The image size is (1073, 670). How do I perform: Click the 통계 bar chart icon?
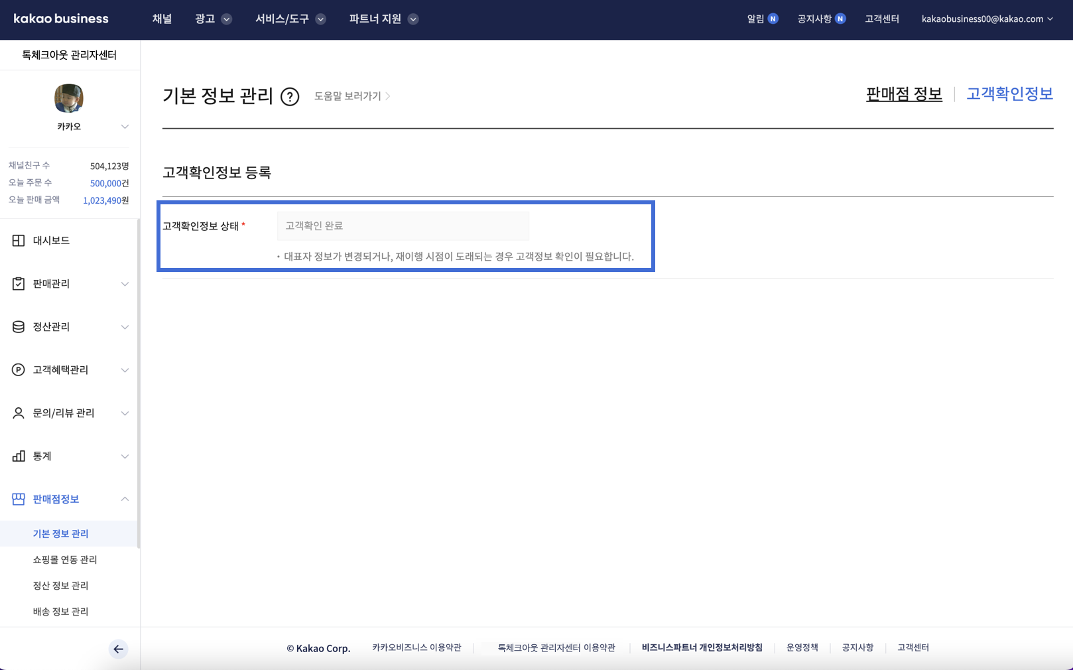(19, 456)
